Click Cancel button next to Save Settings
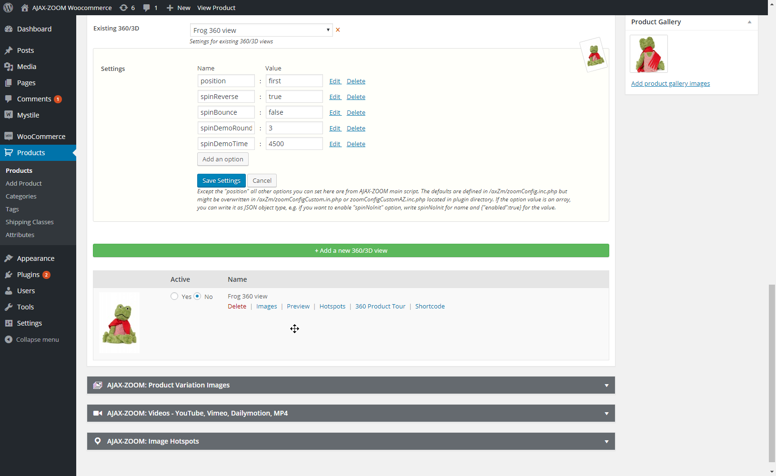The image size is (776, 476). [x=262, y=180]
